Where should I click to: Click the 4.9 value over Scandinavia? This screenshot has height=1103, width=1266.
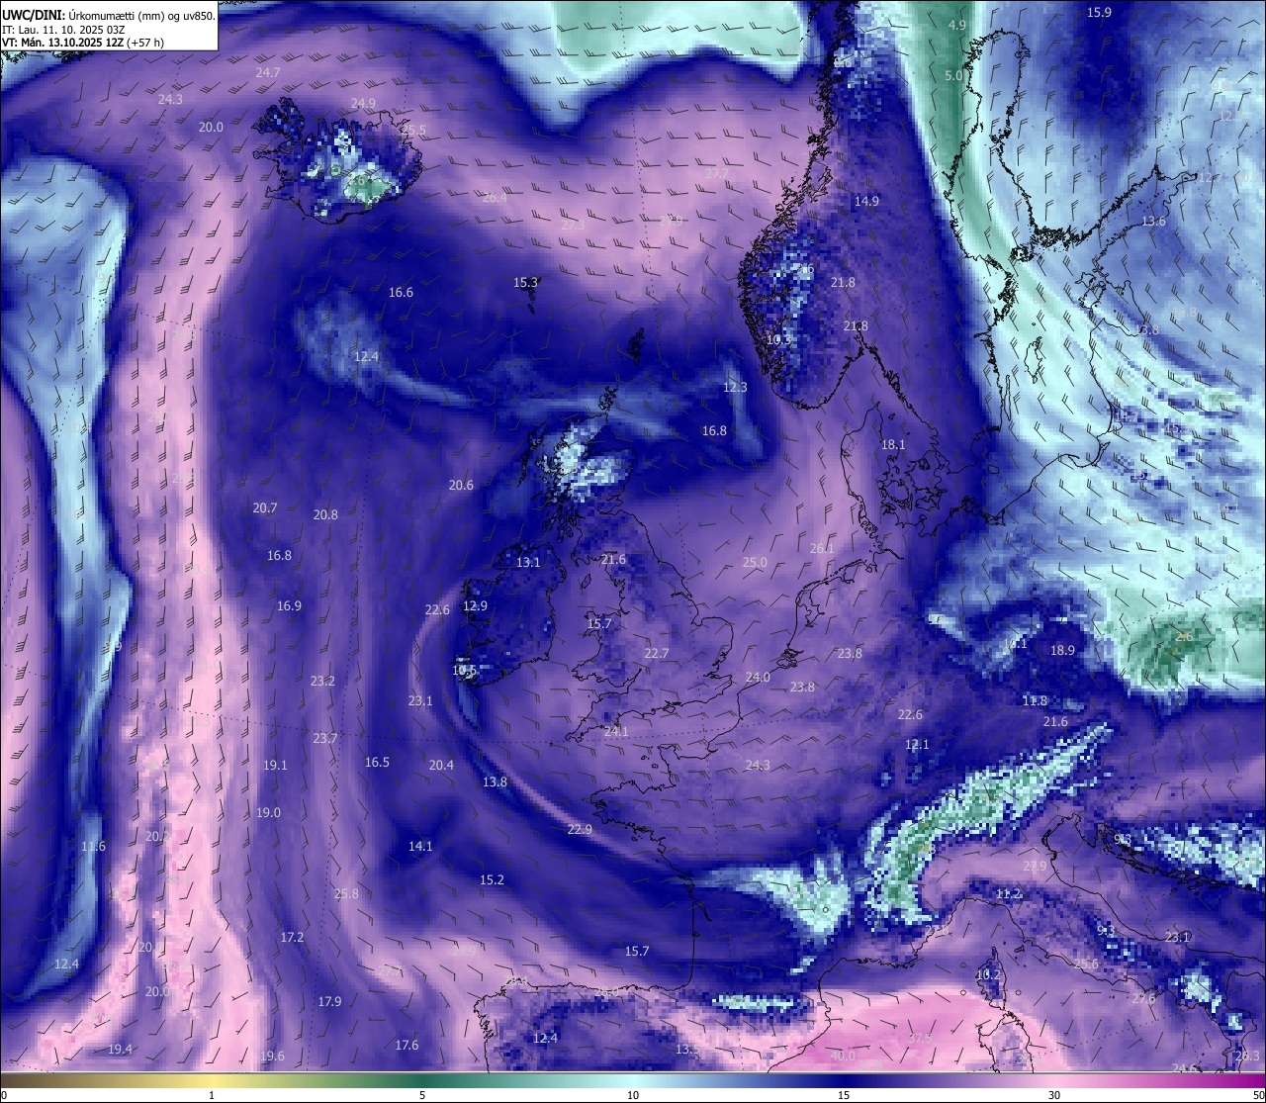(x=956, y=26)
